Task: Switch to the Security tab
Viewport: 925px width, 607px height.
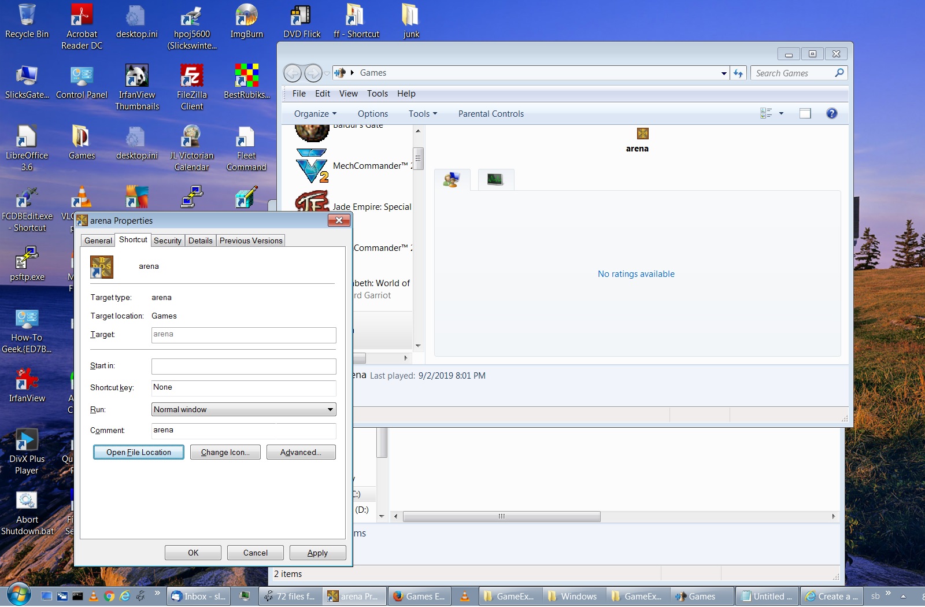Action: coord(167,240)
